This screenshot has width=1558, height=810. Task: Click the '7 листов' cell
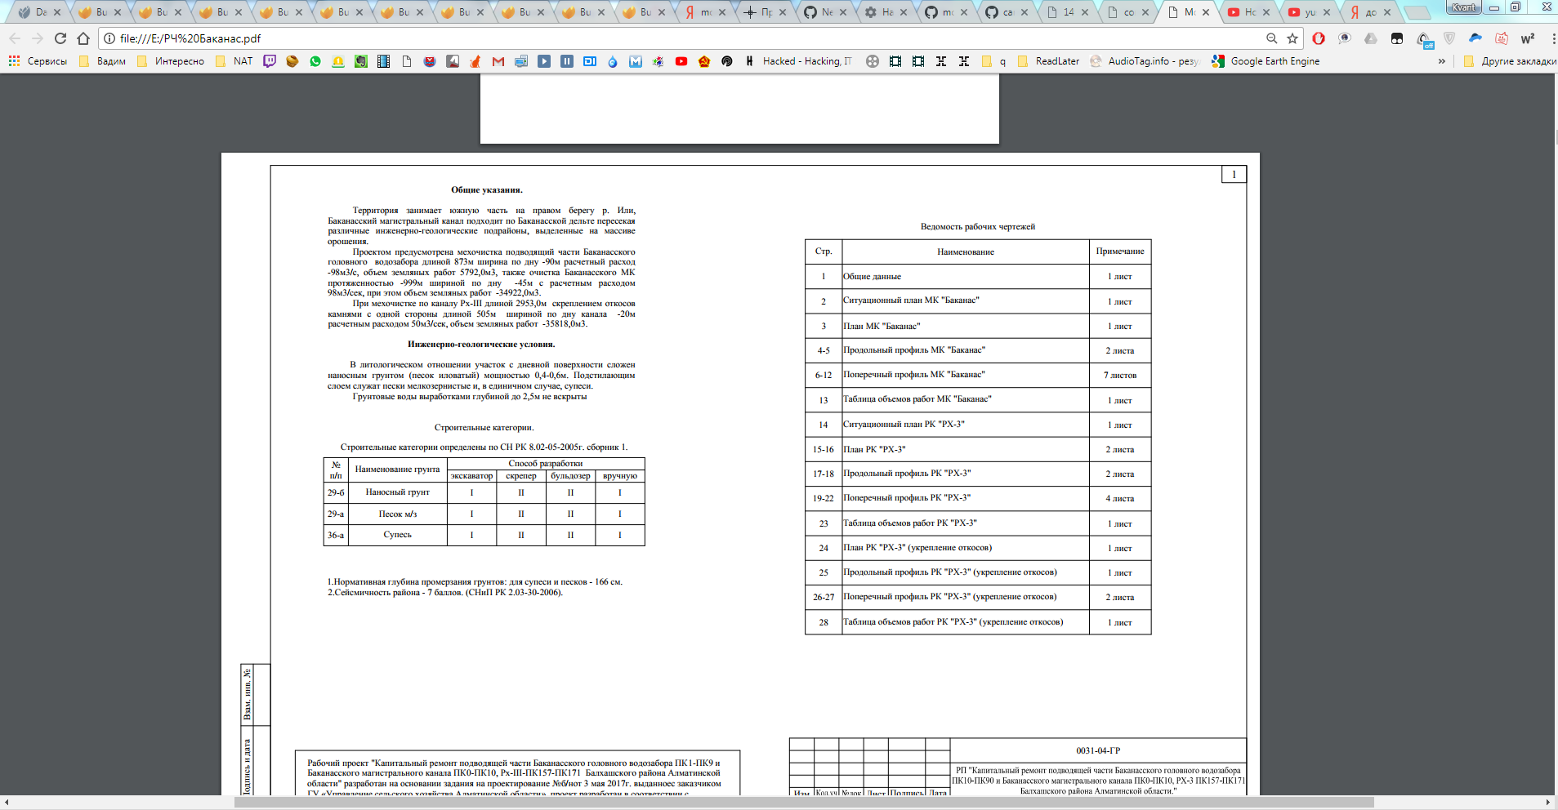click(1120, 375)
